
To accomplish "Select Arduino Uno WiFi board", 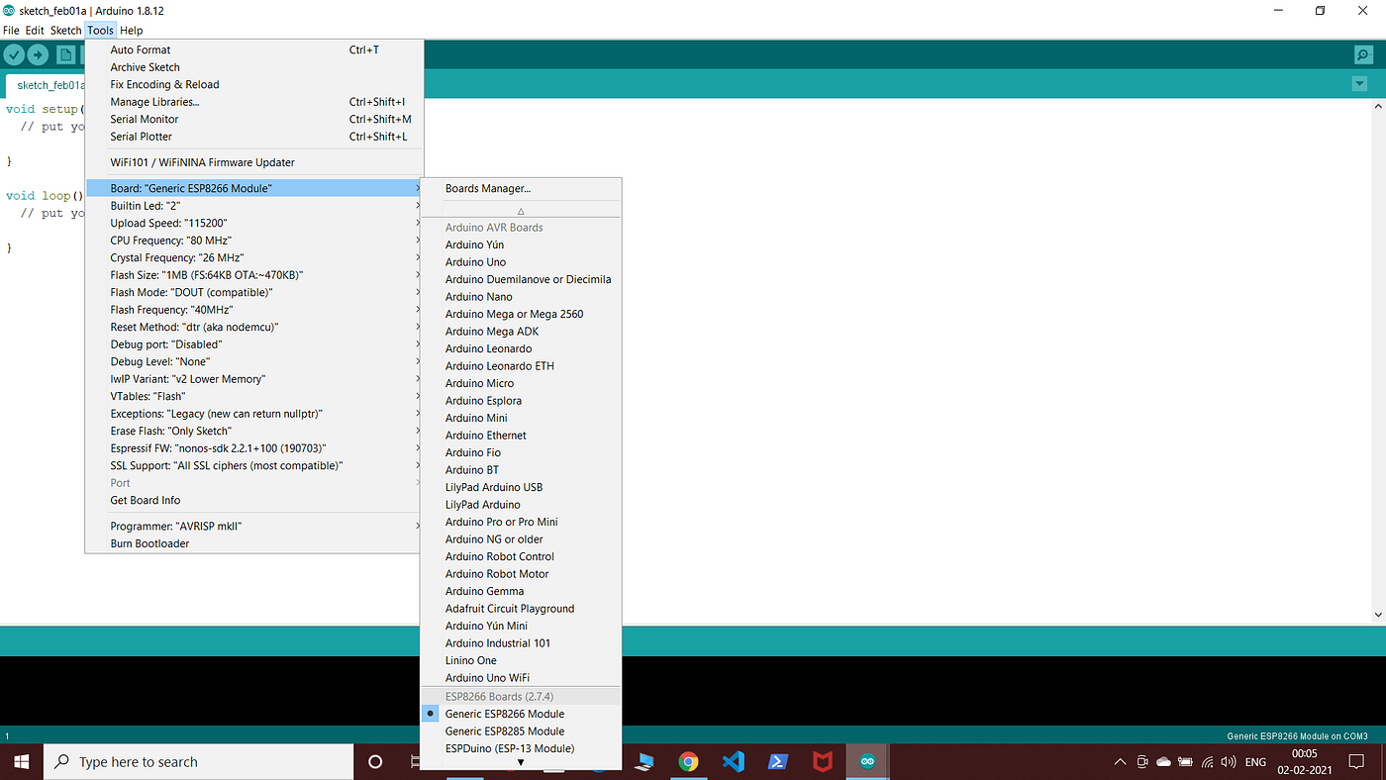I will click(521, 678).
